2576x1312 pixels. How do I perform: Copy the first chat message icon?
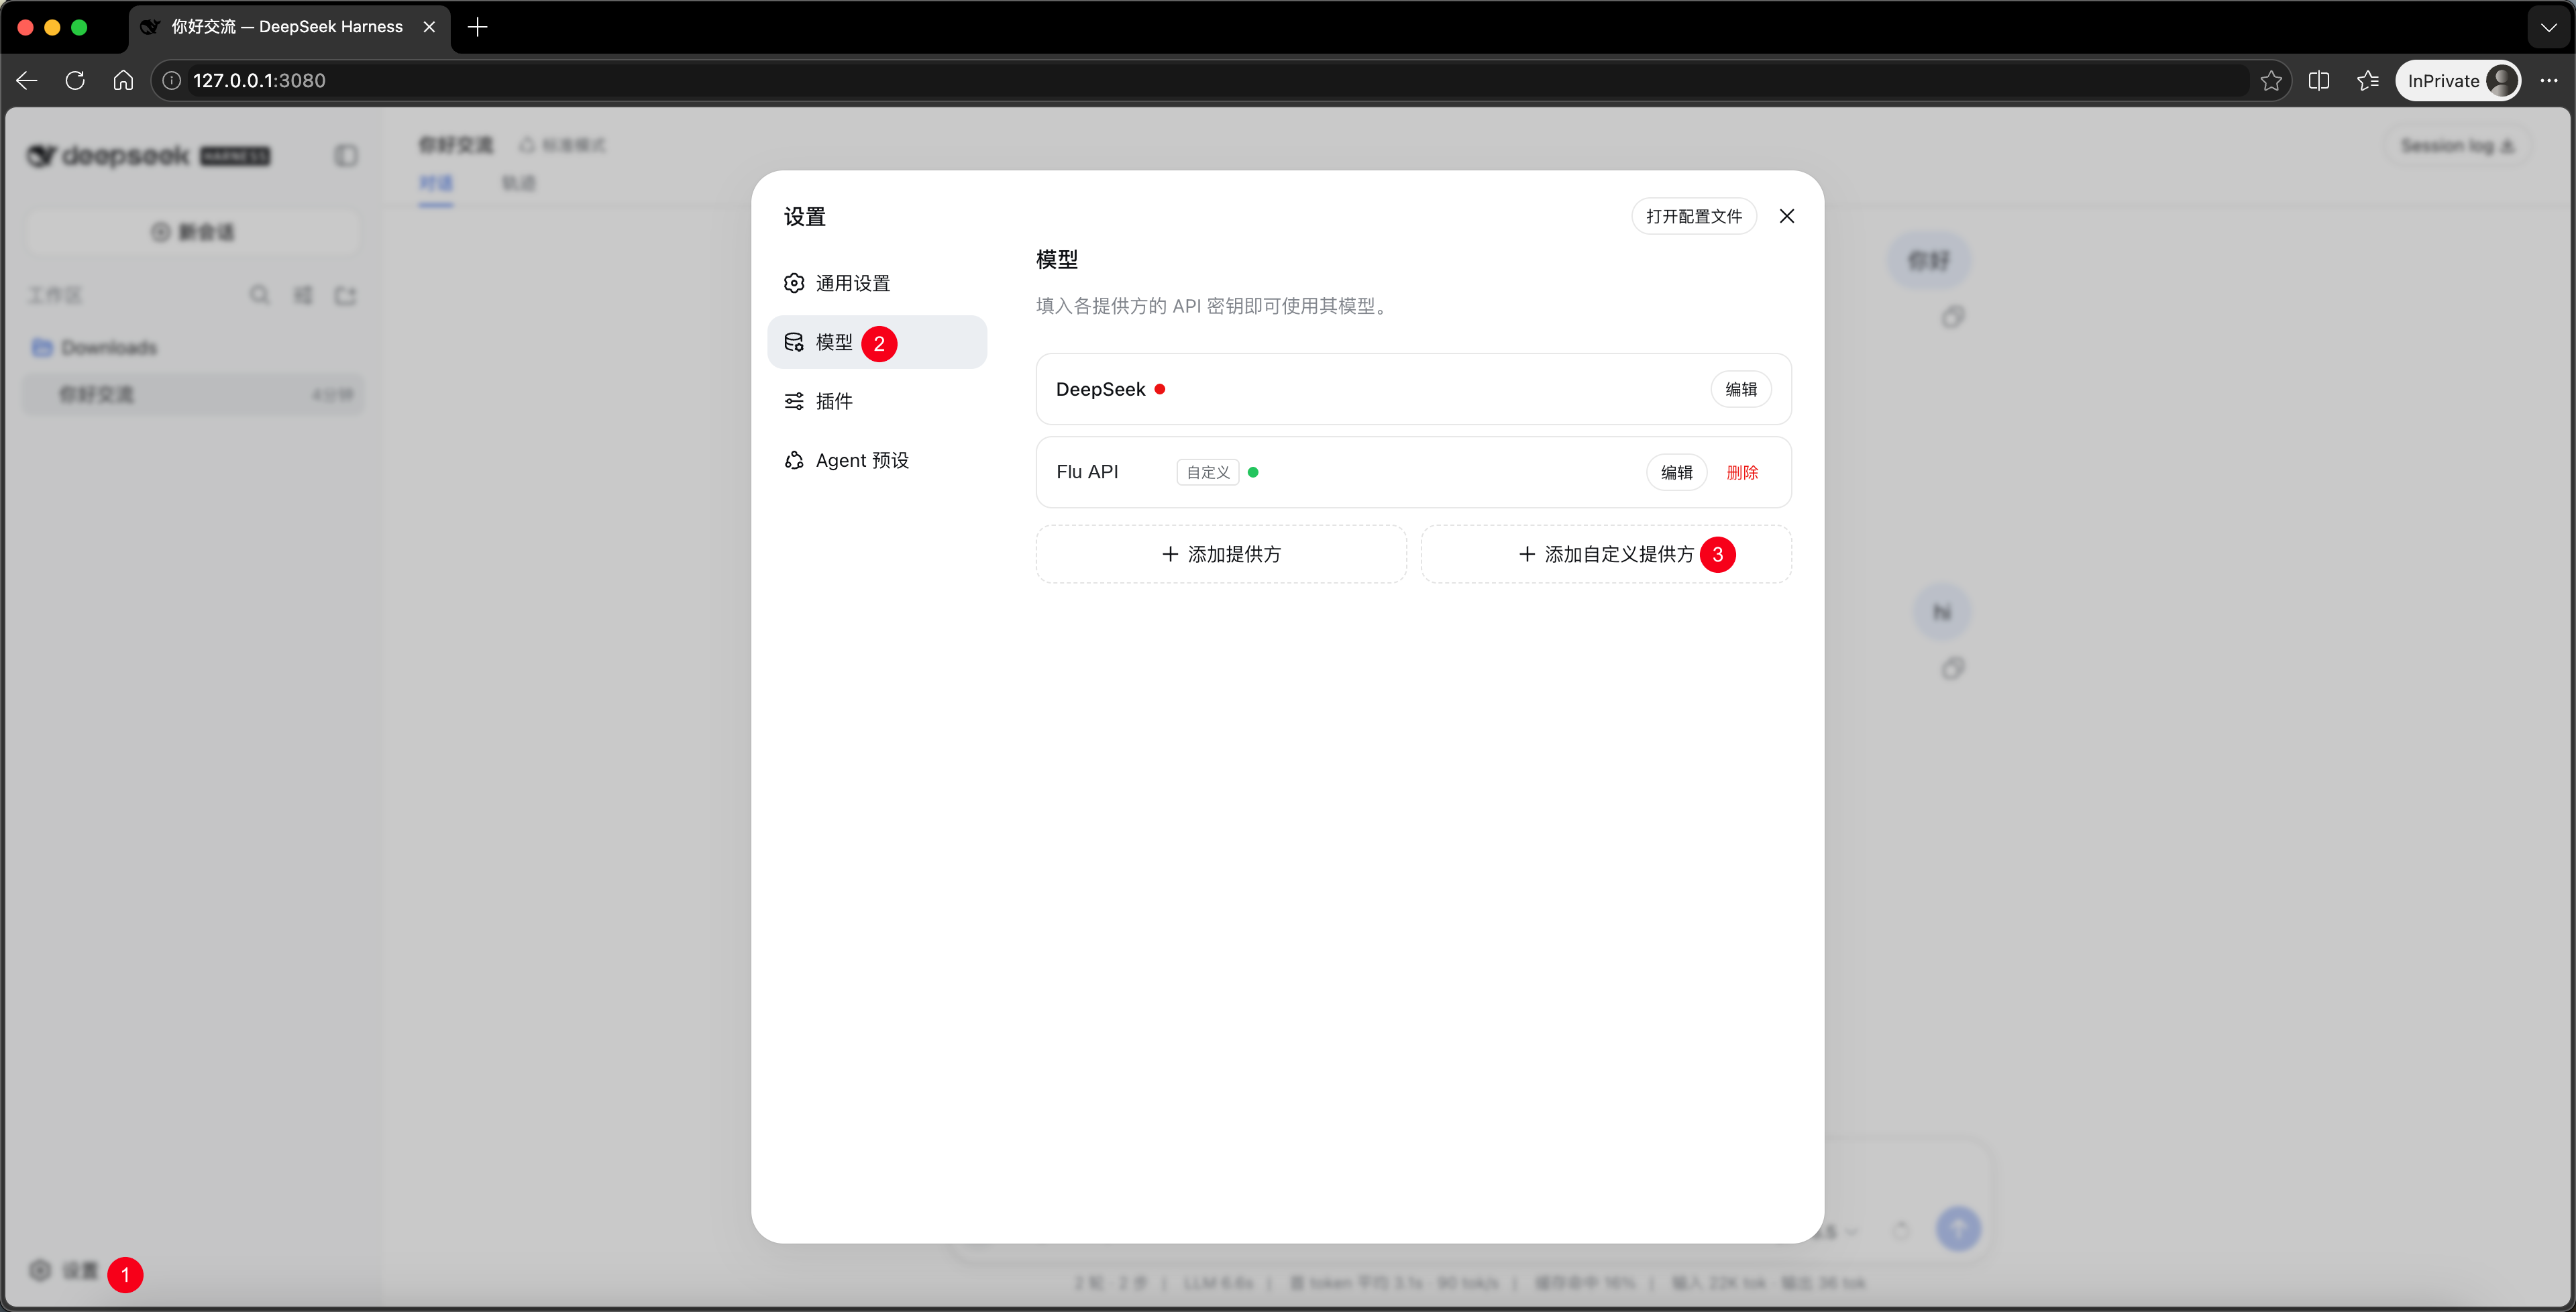pos(1952,318)
